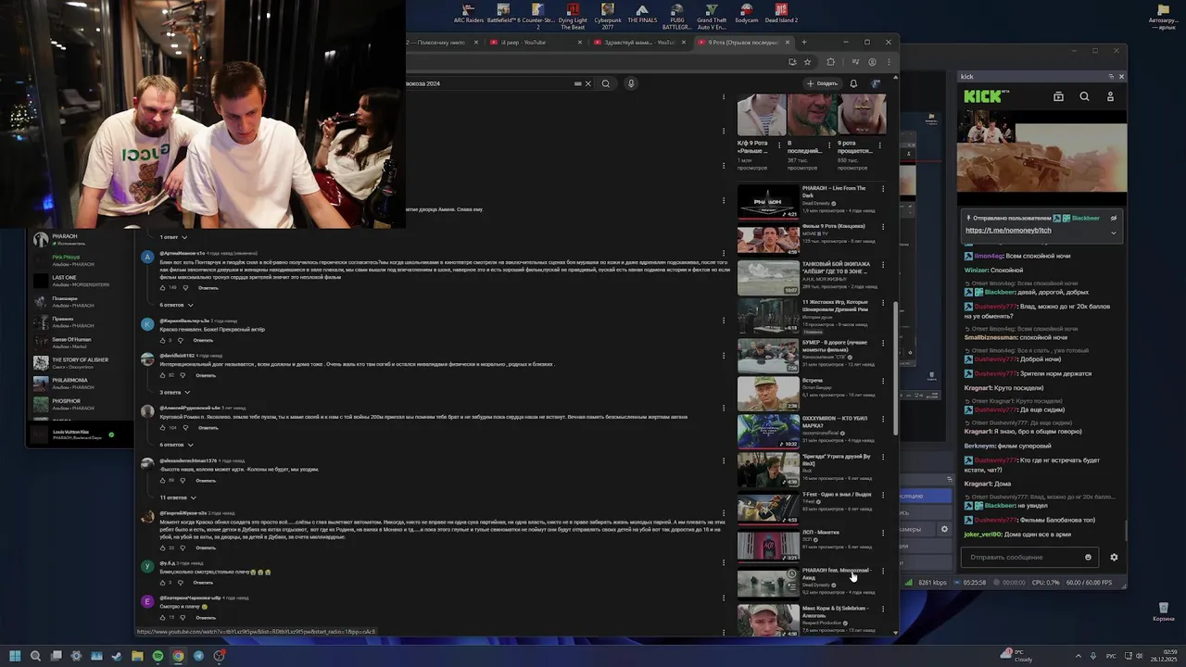Viewport: 1186px width, 667px height.
Task: Open the Kick browse clips icon
Action: tap(1059, 96)
